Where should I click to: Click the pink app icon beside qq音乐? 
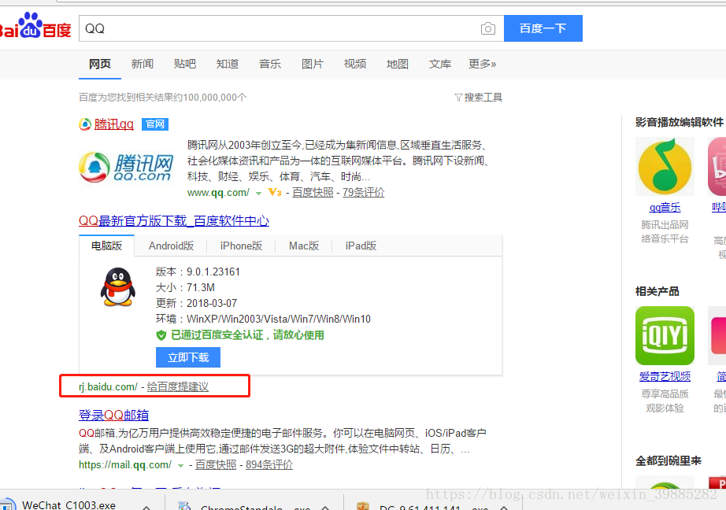[717, 167]
